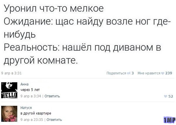Image resolution: width=176 pixels, height=125 pixels.
Task: Click the 52 likes count on Анна's comment
Action: [170, 96]
